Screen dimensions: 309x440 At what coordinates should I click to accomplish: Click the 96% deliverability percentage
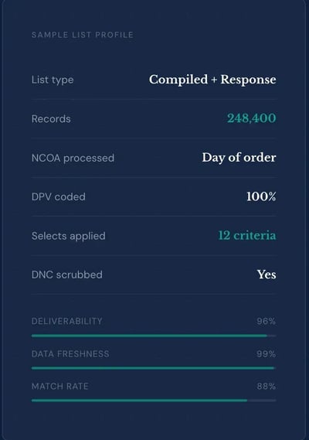pyautogui.click(x=266, y=321)
